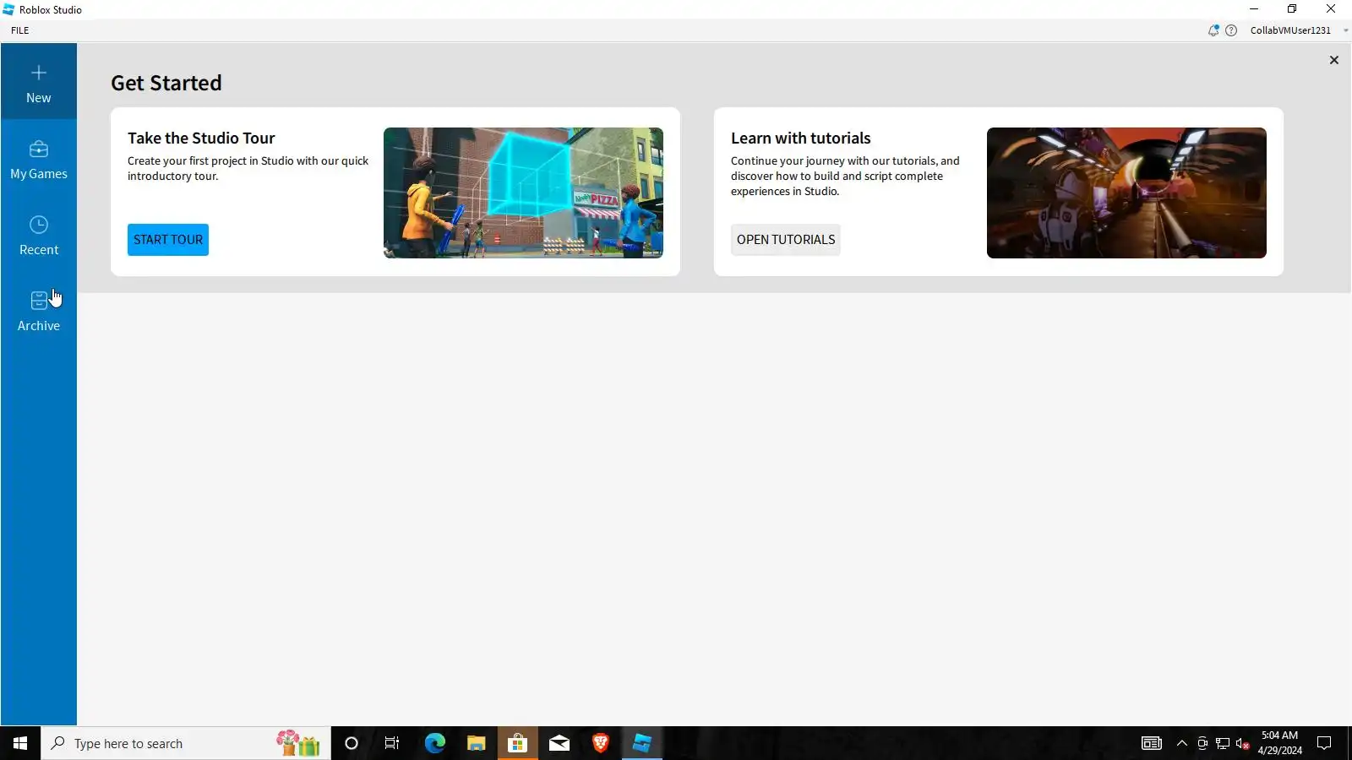Click the help question mark icon
This screenshot has width=1352, height=760.
(x=1231, y=30)
